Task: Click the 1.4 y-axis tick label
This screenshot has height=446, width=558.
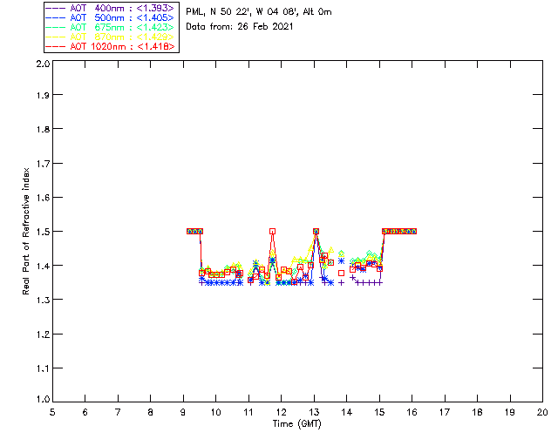Action: tap(43, 266)
